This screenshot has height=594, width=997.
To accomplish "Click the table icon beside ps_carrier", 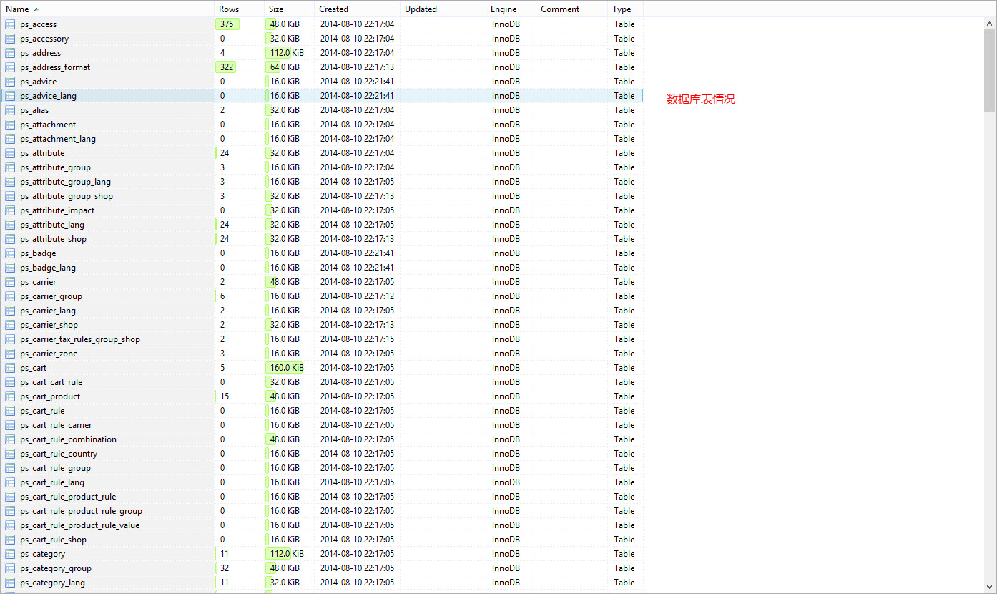I will (x=10, y=282).
